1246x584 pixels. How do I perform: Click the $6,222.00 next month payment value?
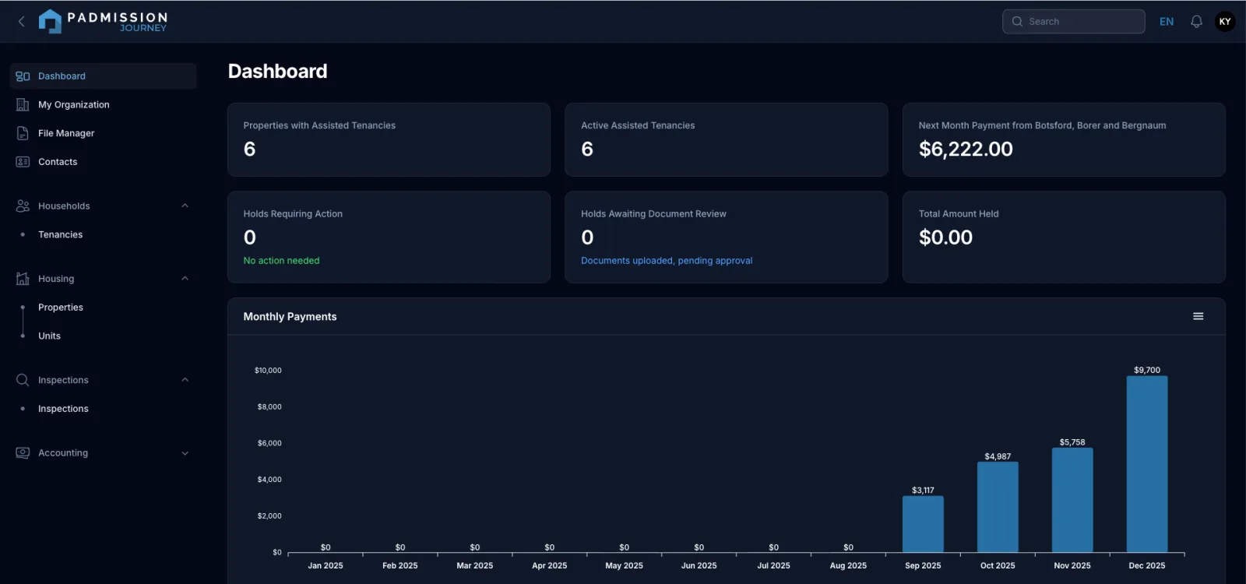coord(966,149)
